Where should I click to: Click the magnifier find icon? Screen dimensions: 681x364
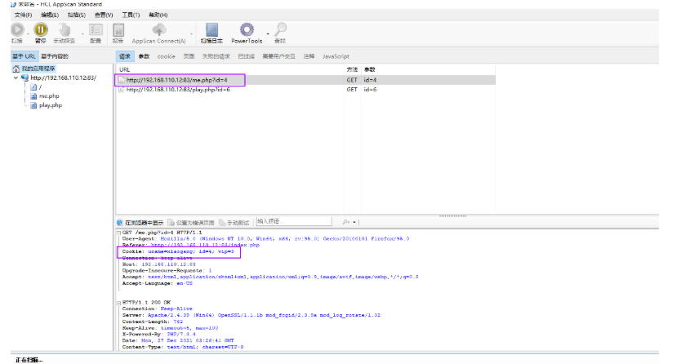(281, 29)
